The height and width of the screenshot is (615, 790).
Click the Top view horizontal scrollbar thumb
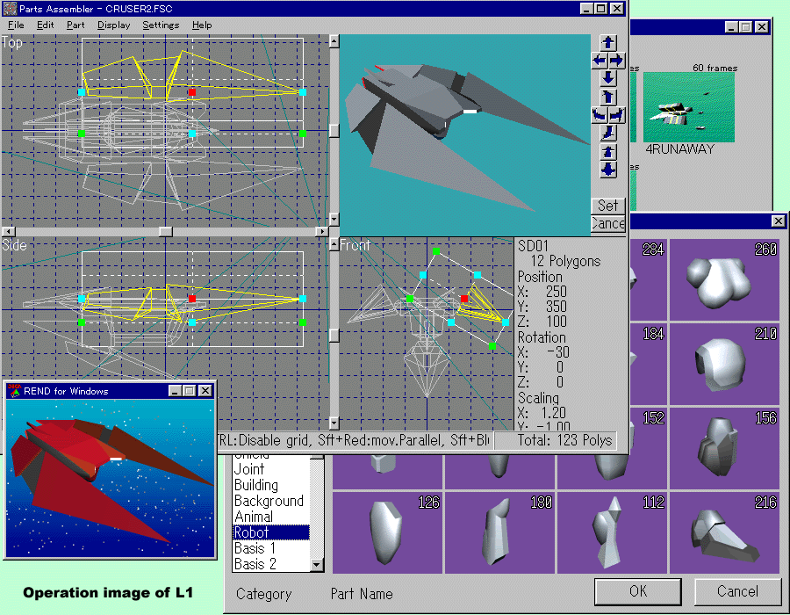[x=165, y=231]
